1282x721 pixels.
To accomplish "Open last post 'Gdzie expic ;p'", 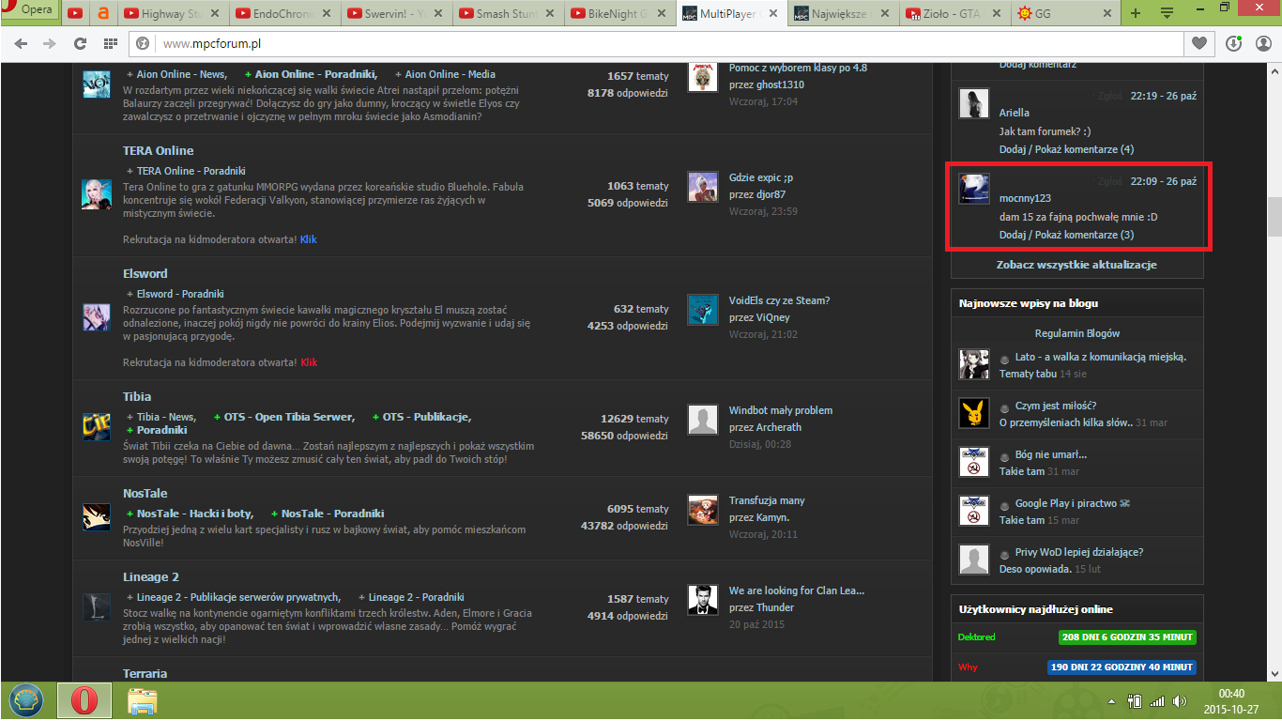I will [761, 177].
